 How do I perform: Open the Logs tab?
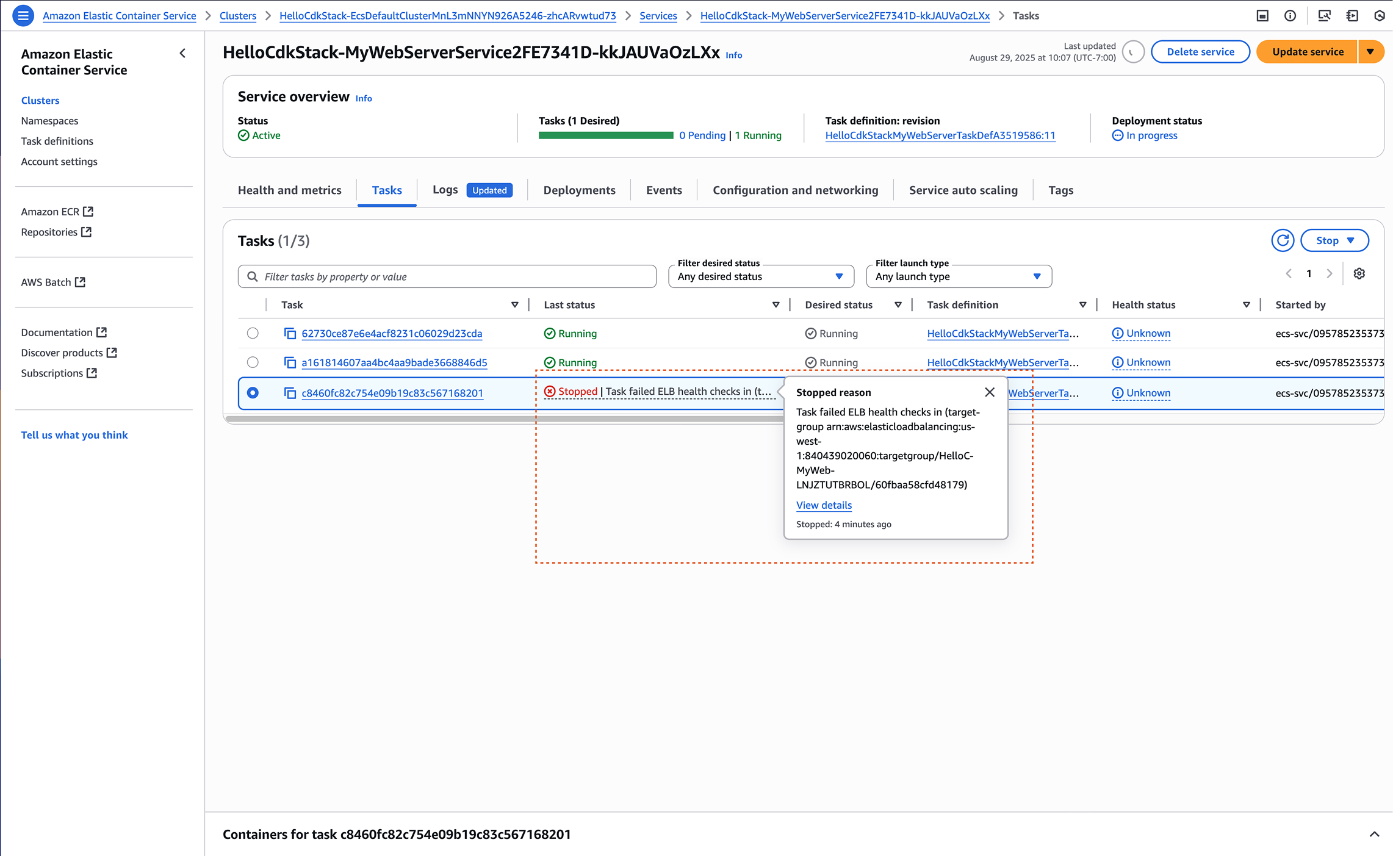click(x=445, y=190)
